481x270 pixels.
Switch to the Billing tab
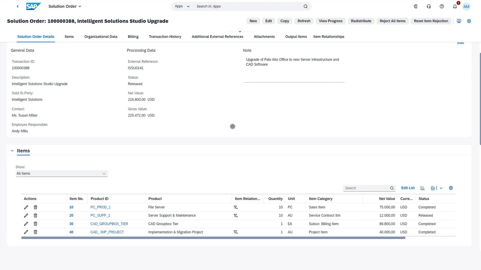click(x=133, y=37)
